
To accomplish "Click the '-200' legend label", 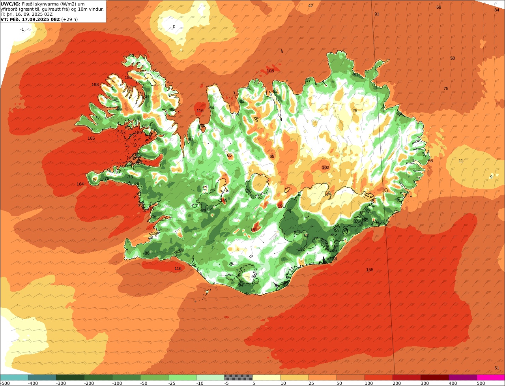I will point(89,383).
